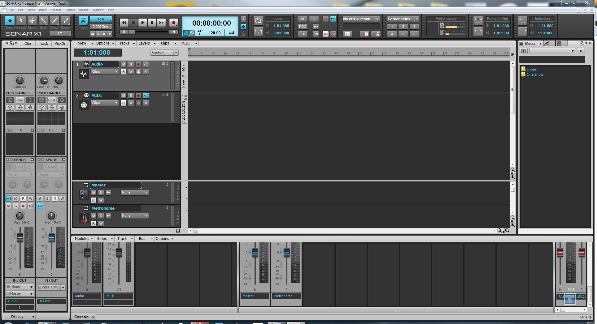Open the No ctrl surface dropdown
The height and width of the screenshot is (324, 597).
[x=361, y=19]
